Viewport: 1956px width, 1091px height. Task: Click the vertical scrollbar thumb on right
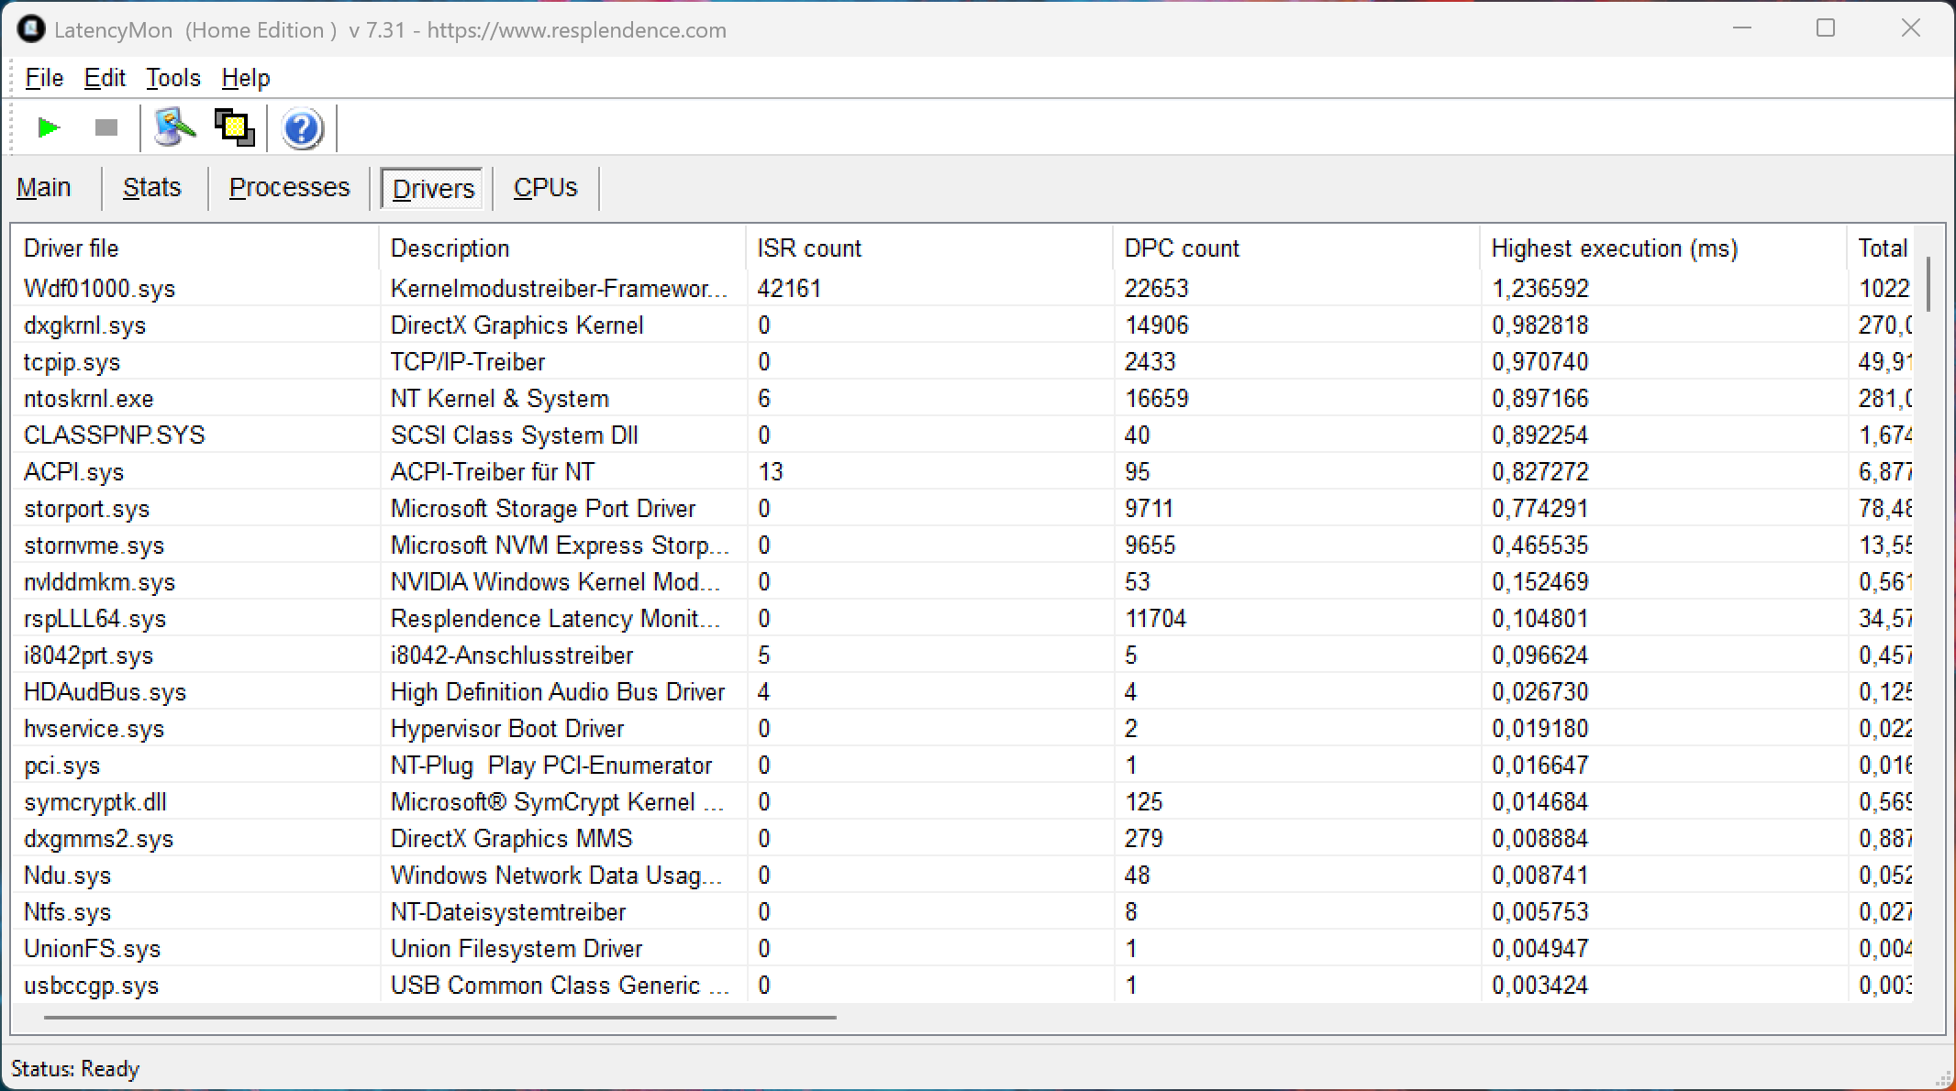tap(1928, 284)
